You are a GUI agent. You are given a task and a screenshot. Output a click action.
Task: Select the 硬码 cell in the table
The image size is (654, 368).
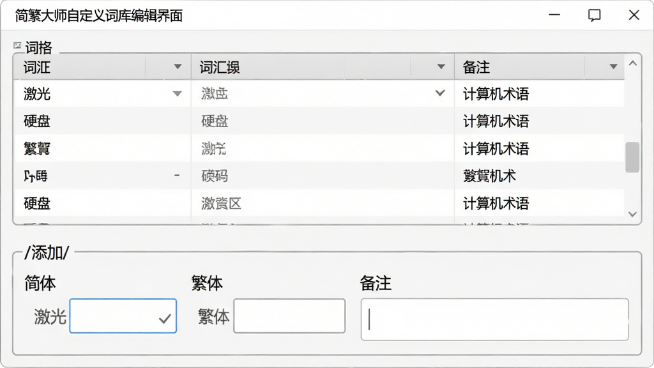pyautogui.click(x=323, y=176)
